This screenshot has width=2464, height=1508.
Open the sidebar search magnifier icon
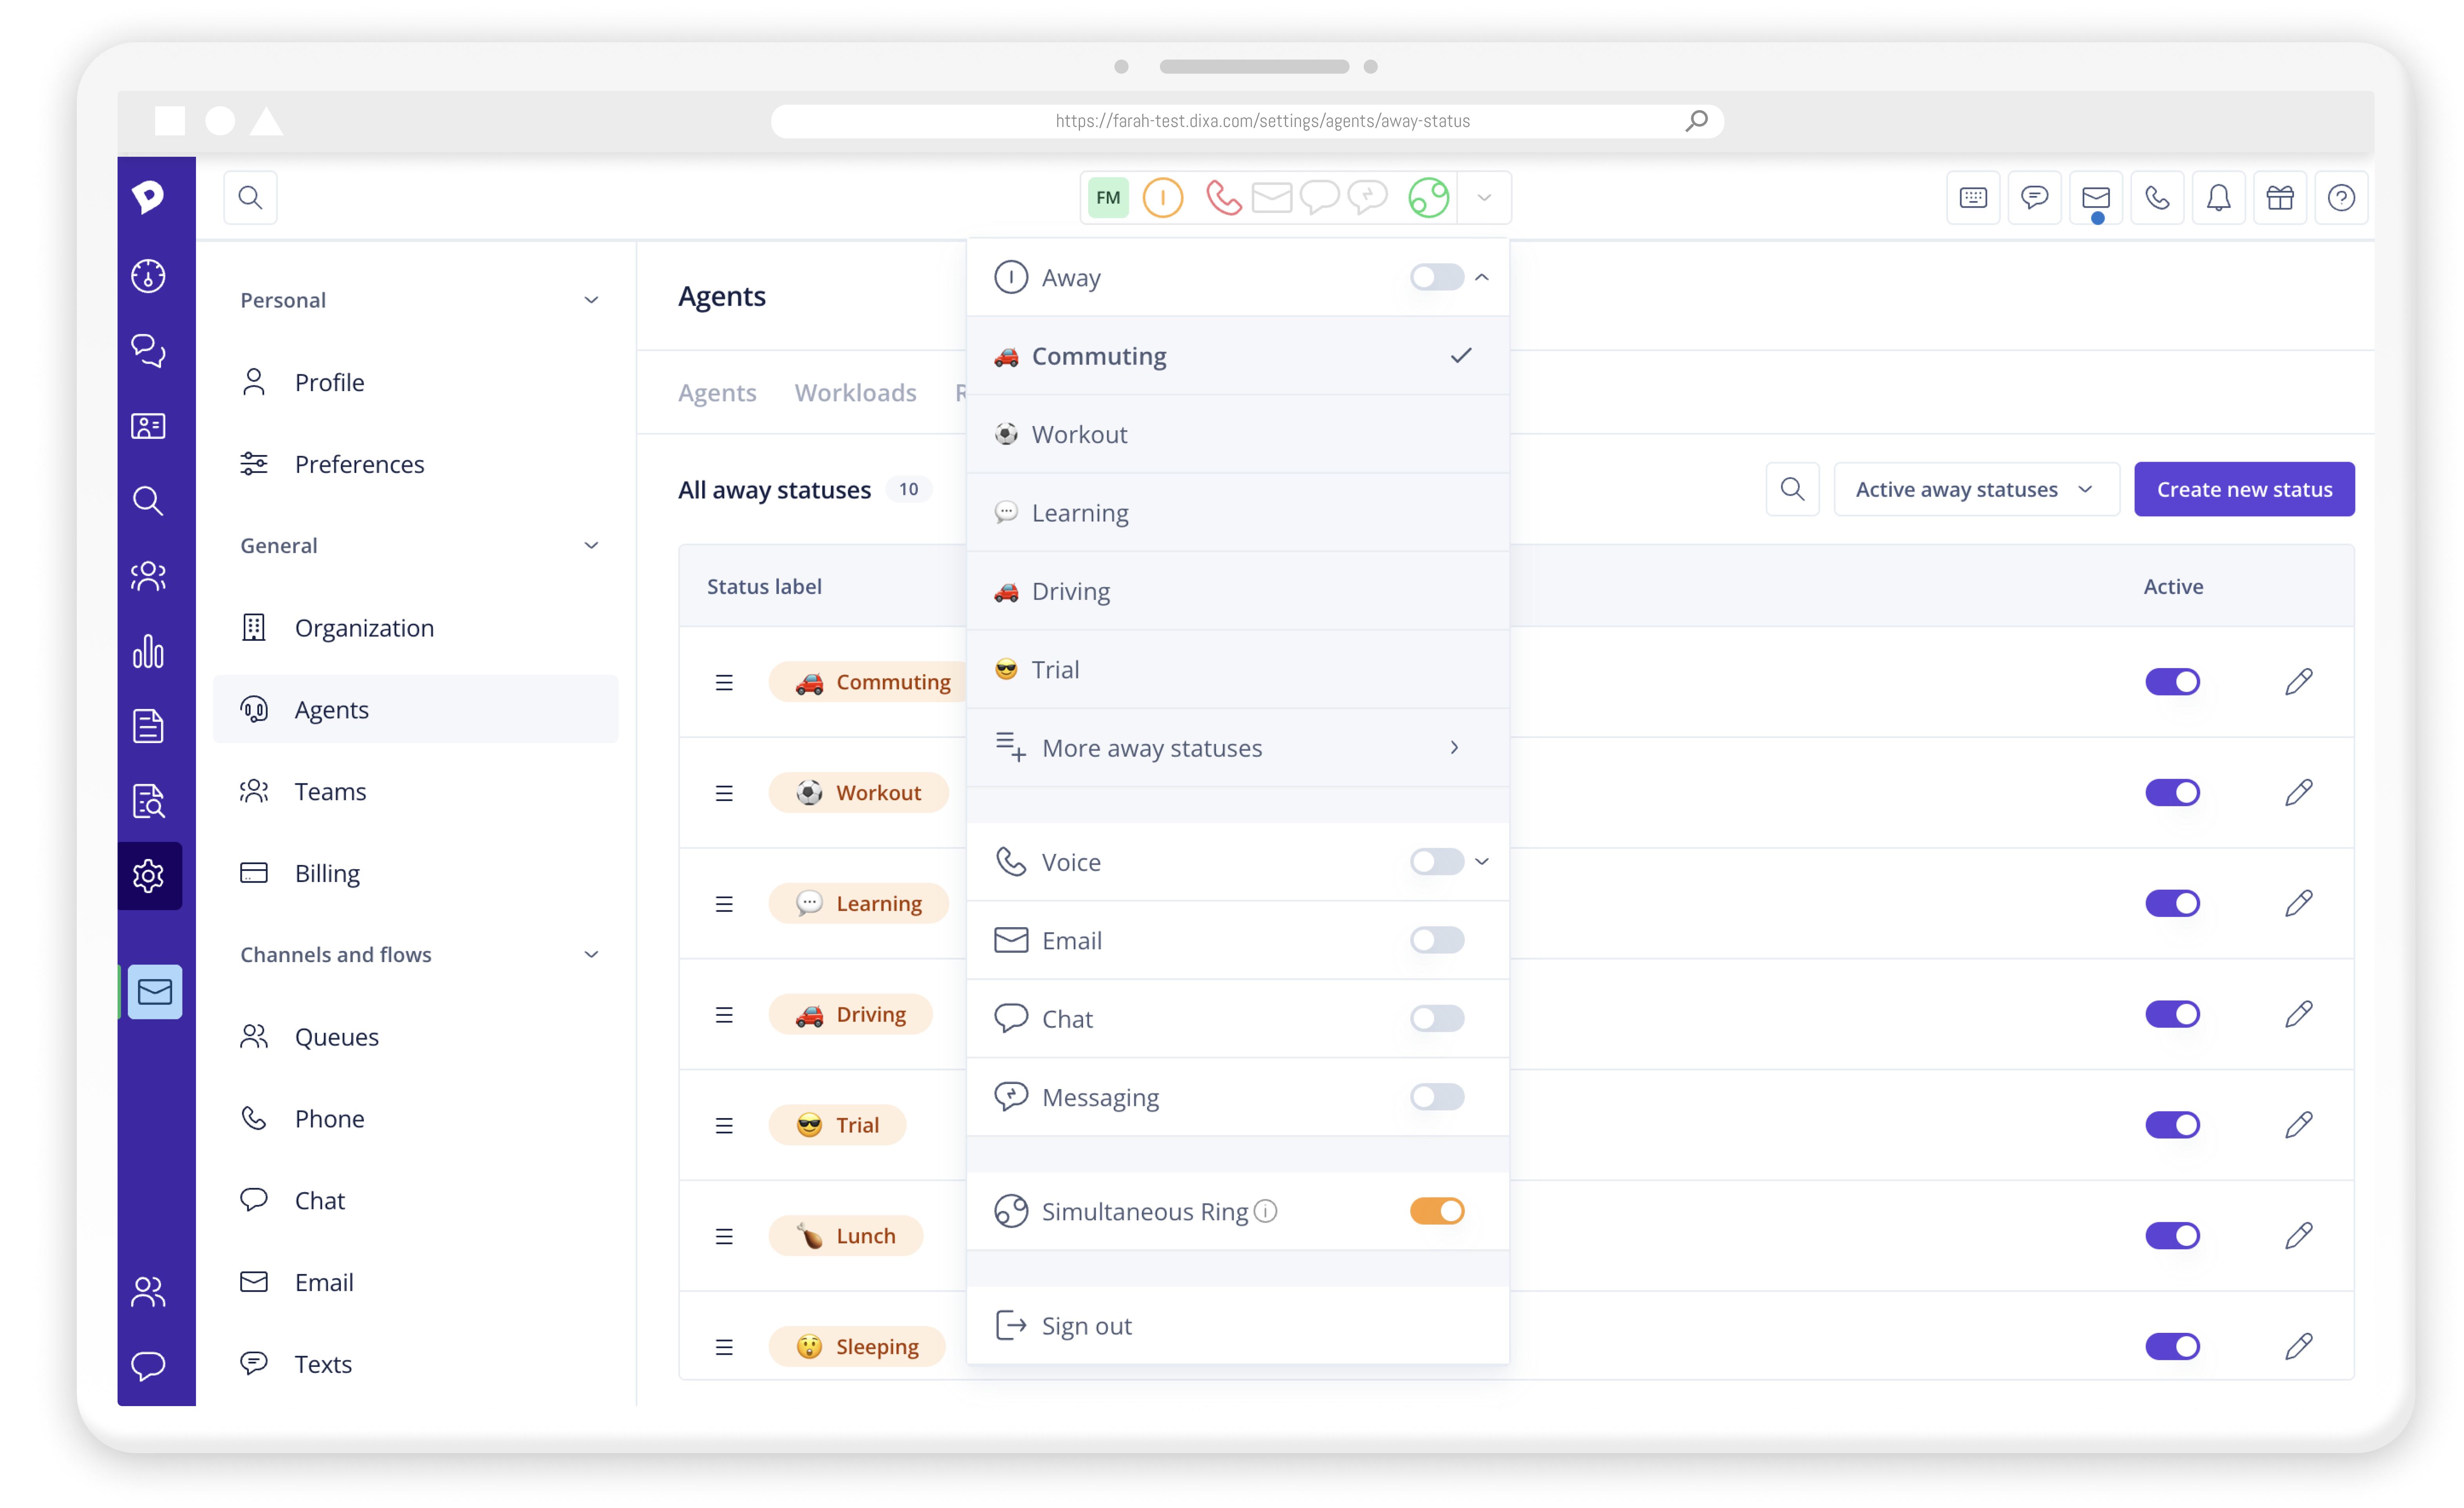(x=148, y=501)
